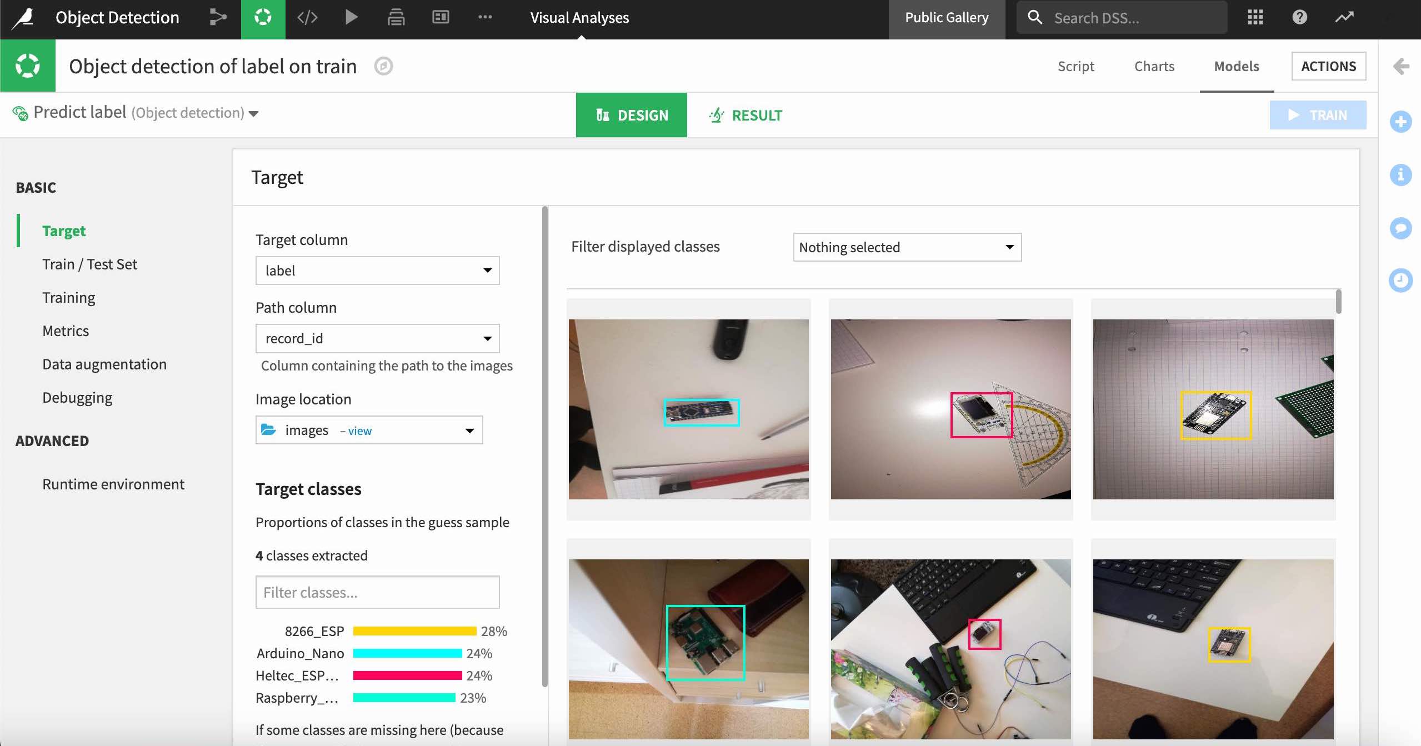Open the add element plus icon
Viewport: 1421px width, 746px height.
(x=1402, y=122)
